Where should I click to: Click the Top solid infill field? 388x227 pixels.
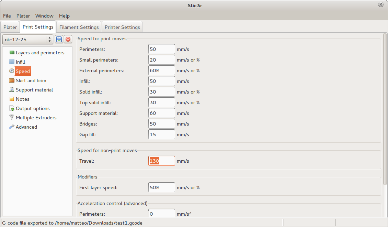162,102
